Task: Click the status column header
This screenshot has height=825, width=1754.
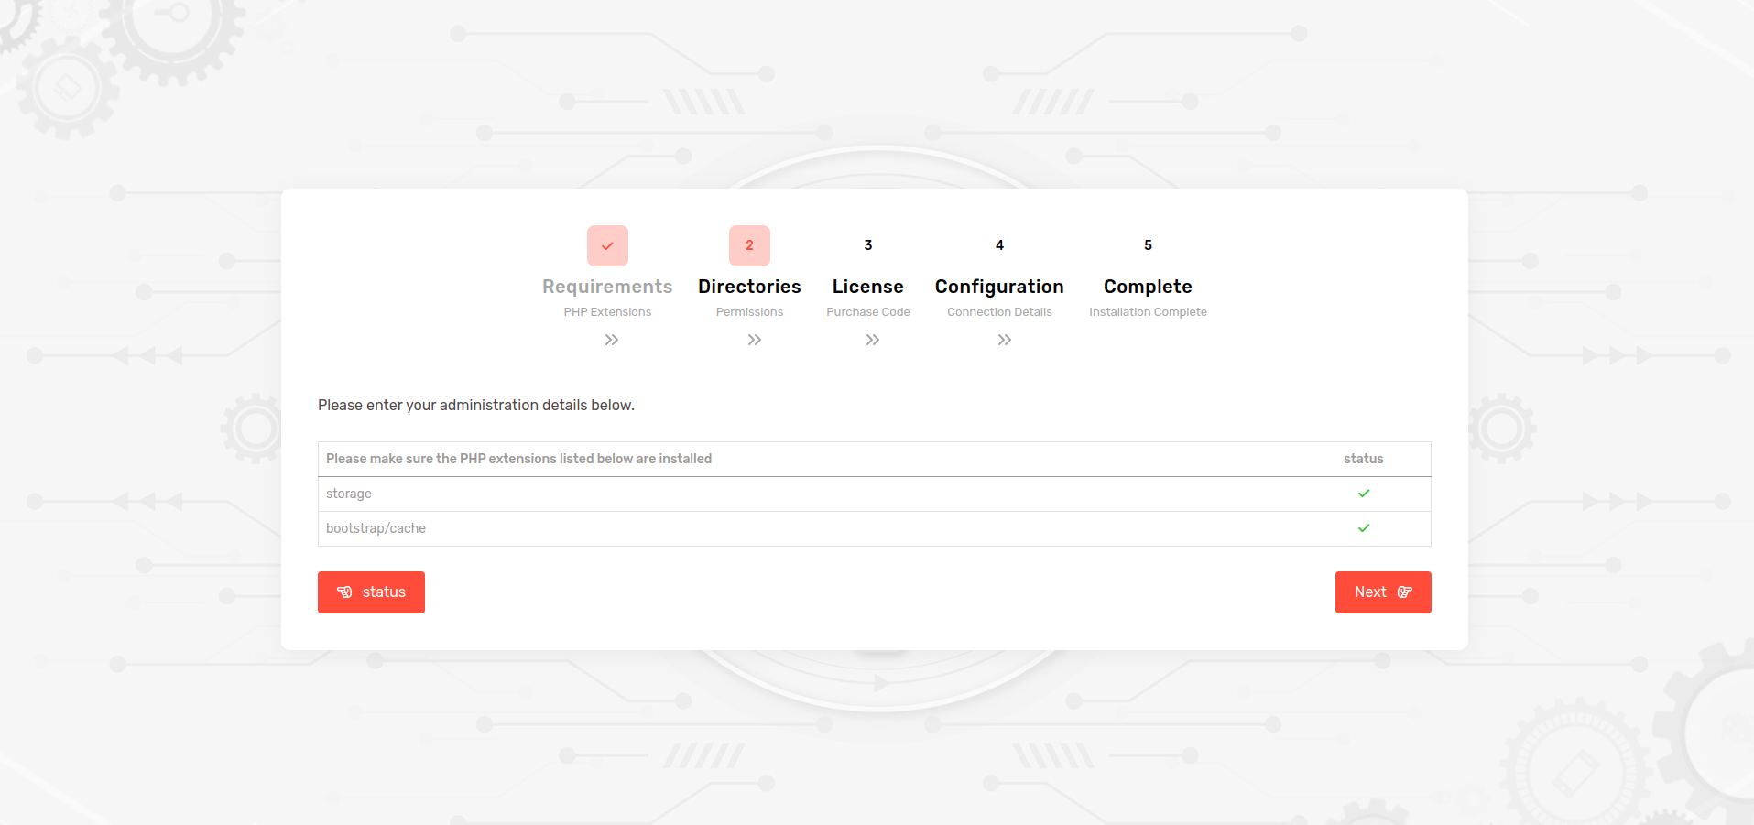Action: click(1363, 459)
